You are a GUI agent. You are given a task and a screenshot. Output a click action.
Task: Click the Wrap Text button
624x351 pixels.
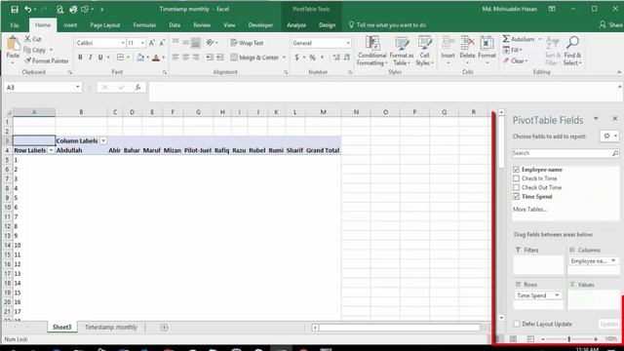(x=247, y=43)
